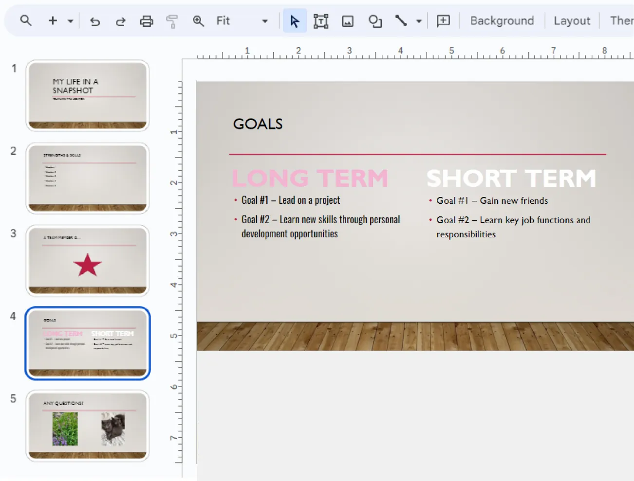Insert a text box

(x=321, y=21)
